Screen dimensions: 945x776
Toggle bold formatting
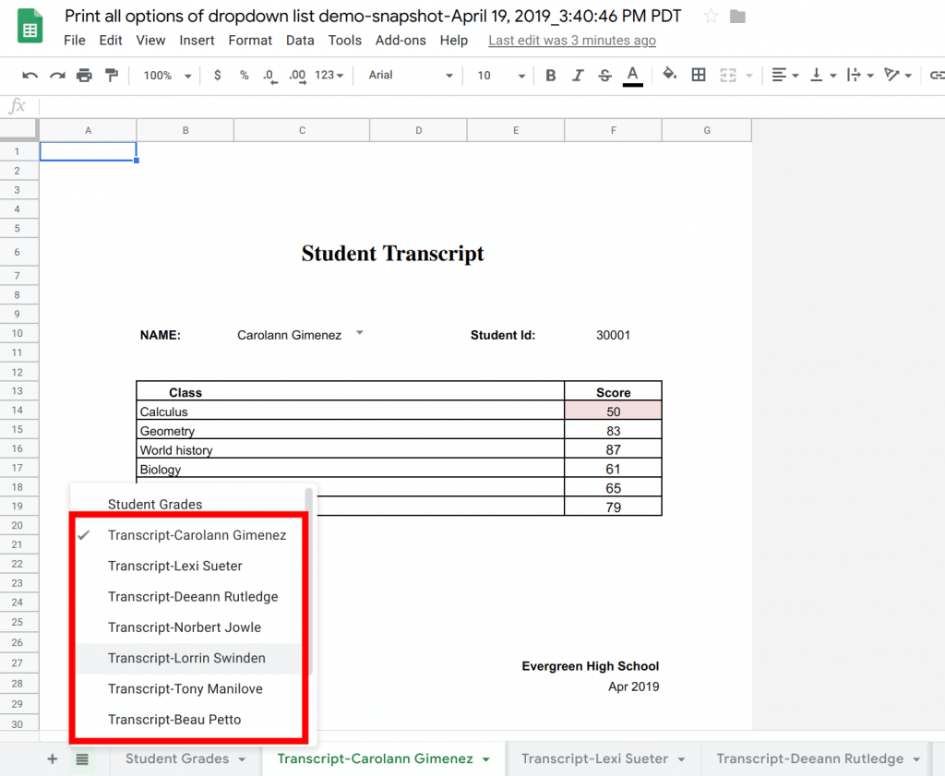click(x=551, y=75)
